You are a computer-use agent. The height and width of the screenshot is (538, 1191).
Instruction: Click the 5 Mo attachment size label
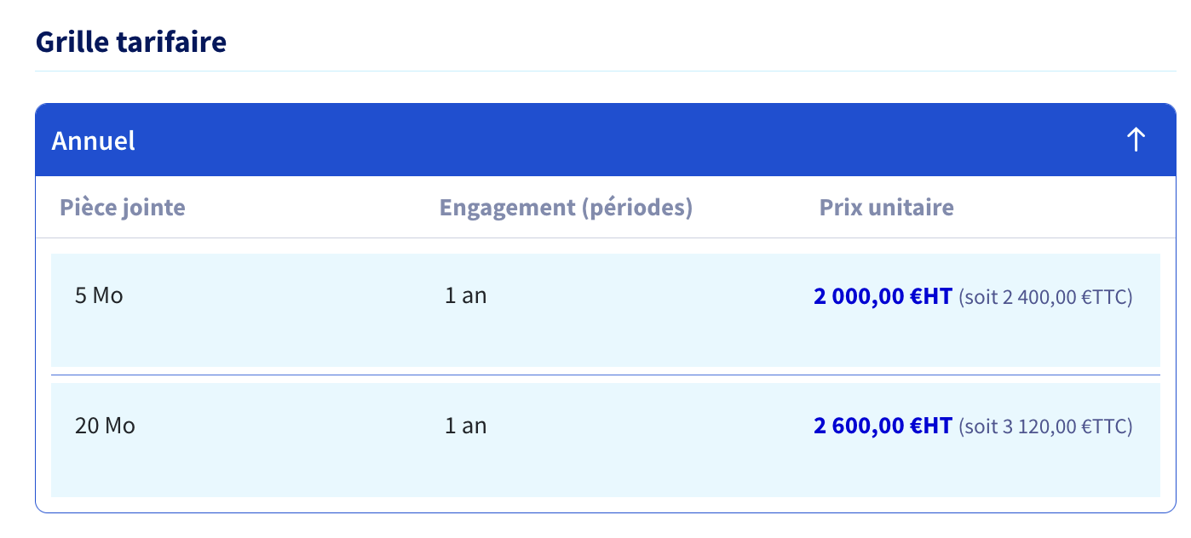(x=99, y=296)
